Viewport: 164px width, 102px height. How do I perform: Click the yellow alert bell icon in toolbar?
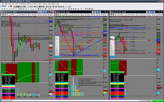(x=51, y=7)
